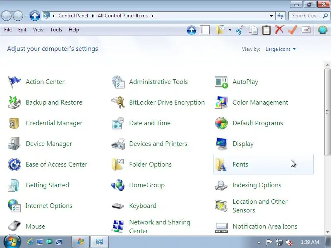The height and width of the screenshot is (248, 331).
Task: Click the Windows Start orb
Action: (x=12, y=241)
